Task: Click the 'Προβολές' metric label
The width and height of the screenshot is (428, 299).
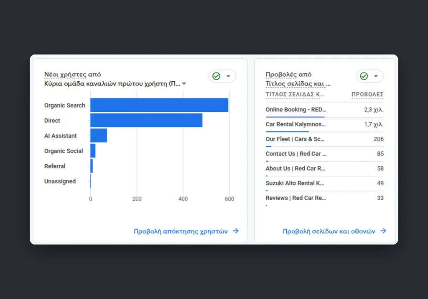Action: 281,74
